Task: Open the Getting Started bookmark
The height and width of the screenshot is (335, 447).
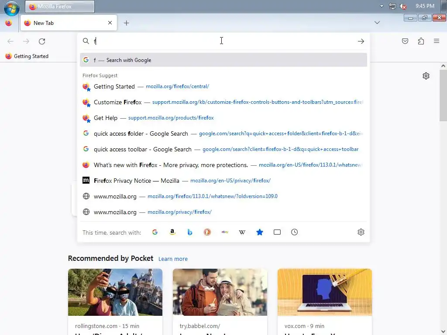Action: (27, 56)
